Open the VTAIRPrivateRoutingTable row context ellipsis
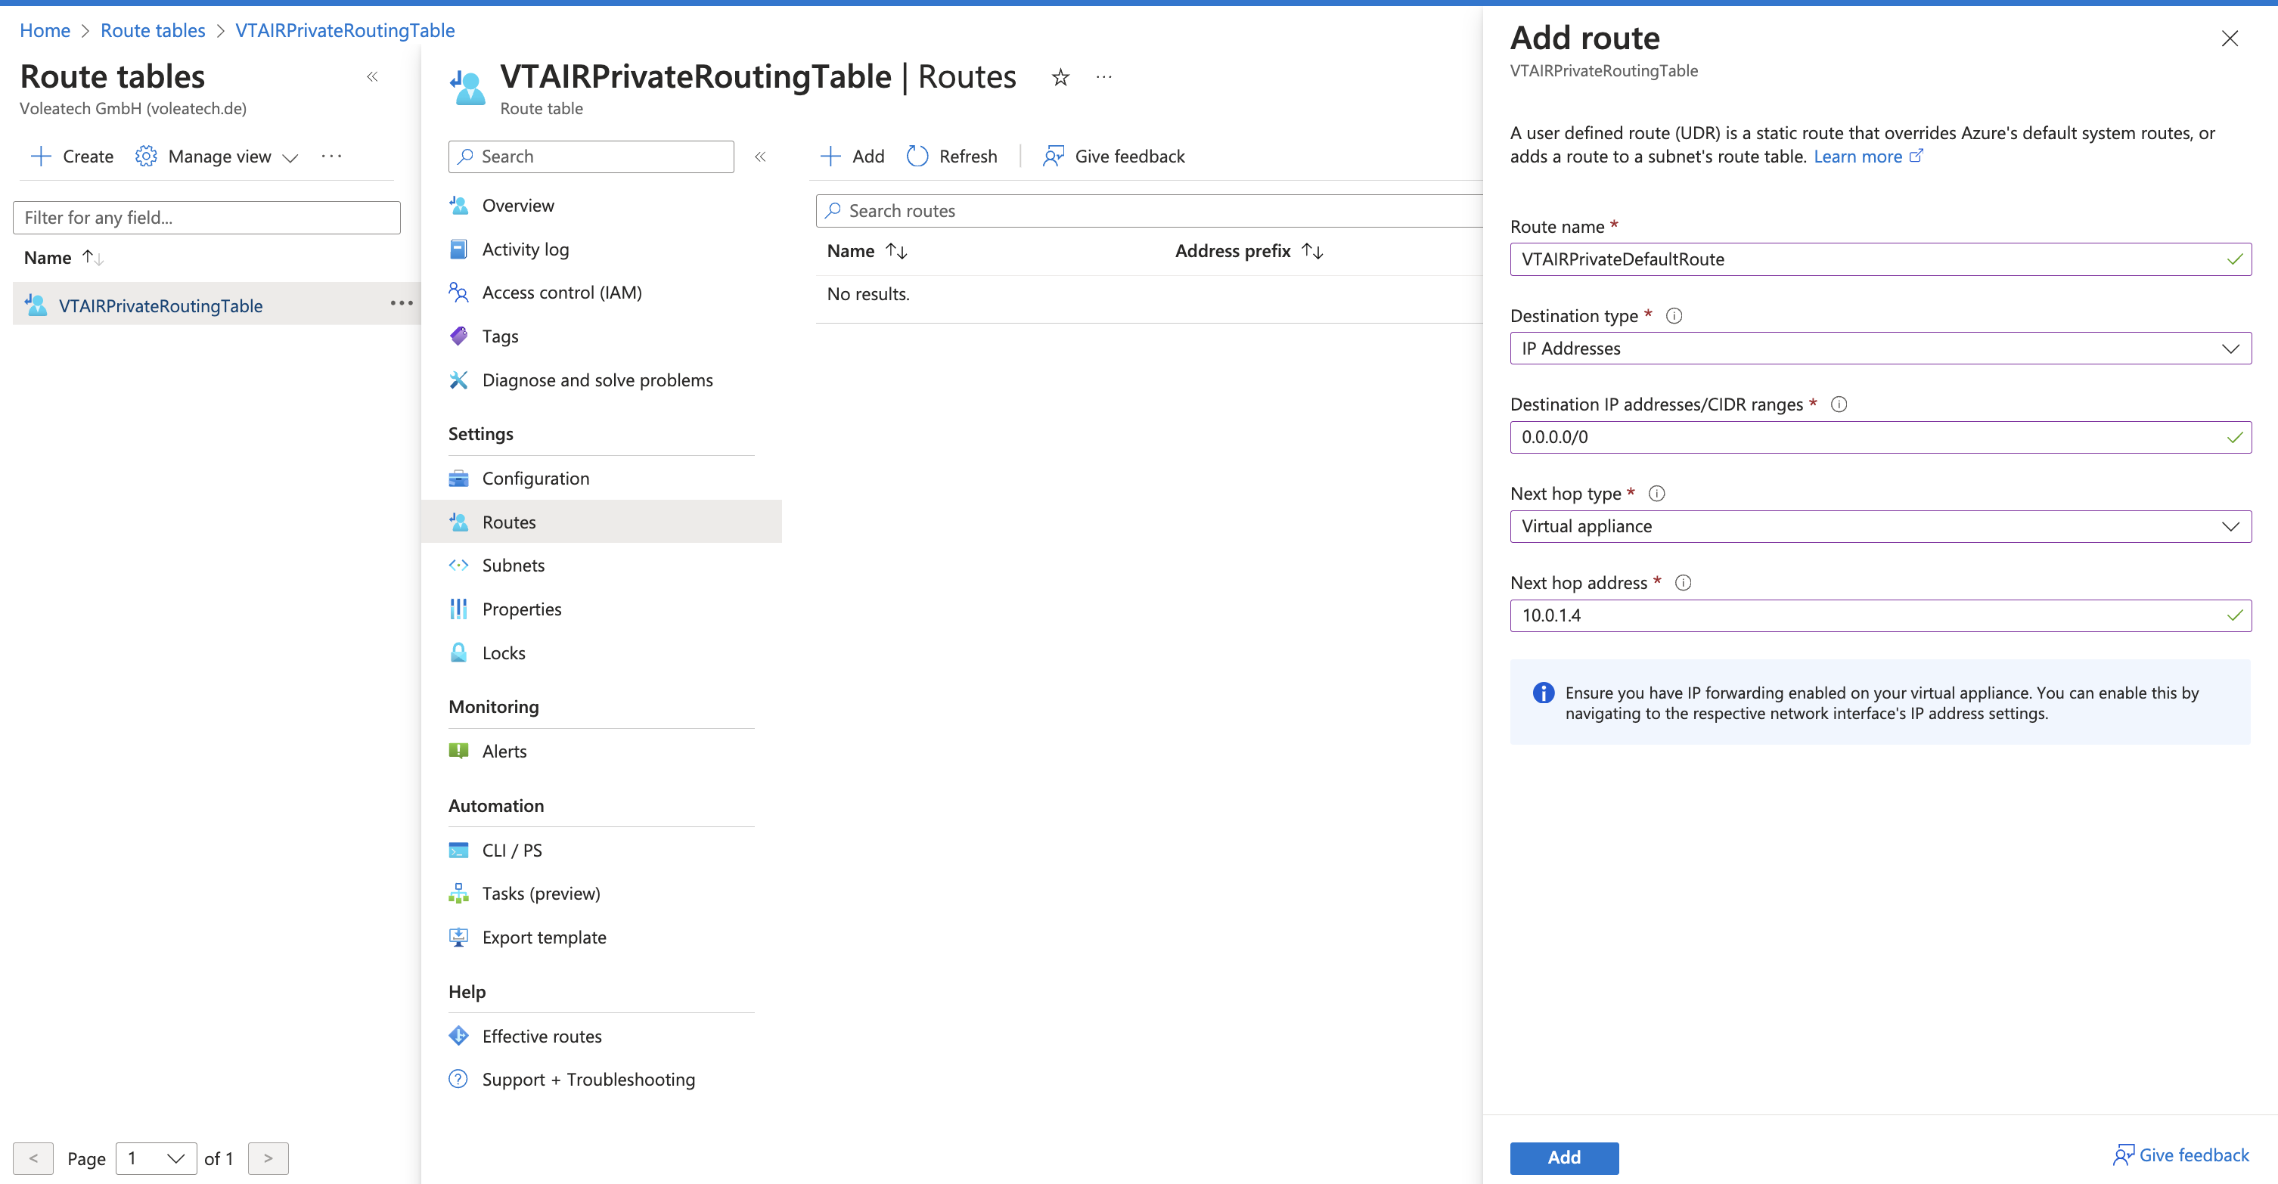The height and width of the screenshot is (1184, 2278). point(402,303)
